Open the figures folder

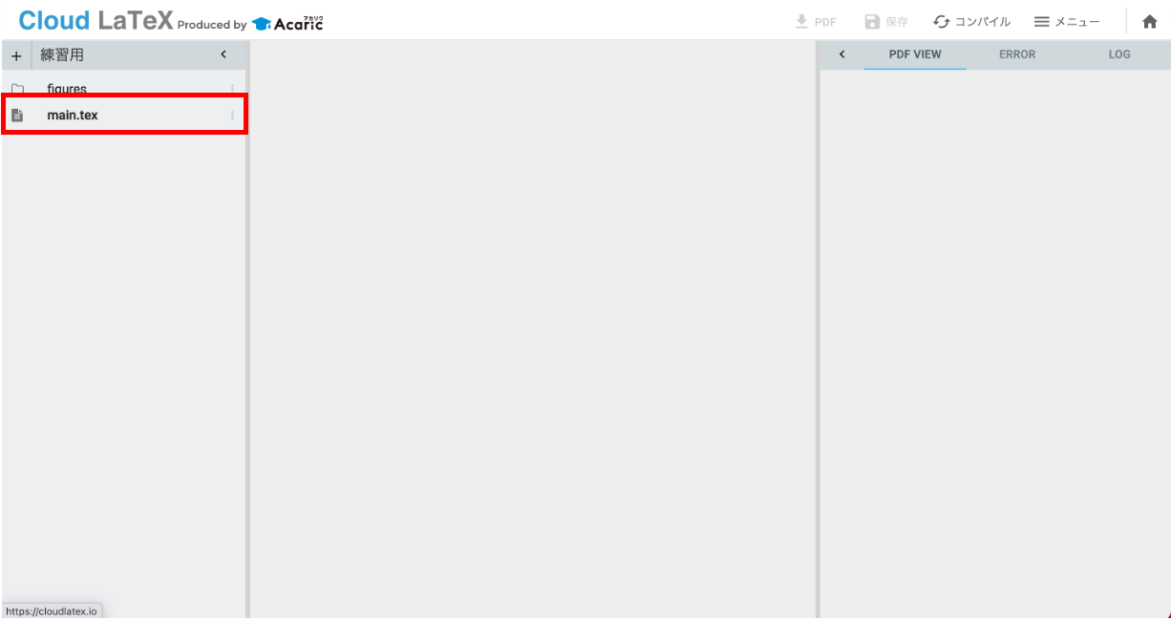(x=67, y=88)
